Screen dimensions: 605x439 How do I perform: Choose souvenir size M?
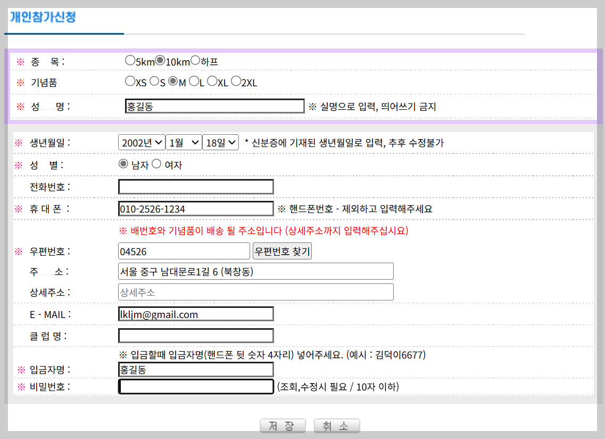pyautogui.click(x=173, y=81)
